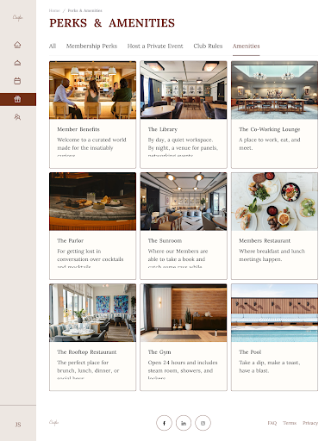Image resolution: width=331 pixels, height=441 pixels.
Task: Click 'Where breakfast and lunch meetings happen.' text
Action: (x=272, y=255)
